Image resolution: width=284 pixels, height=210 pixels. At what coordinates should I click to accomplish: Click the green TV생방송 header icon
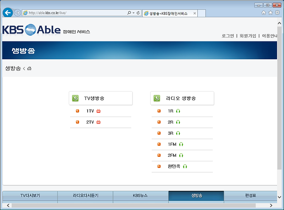pyautogui.click(x=75, y=98)
